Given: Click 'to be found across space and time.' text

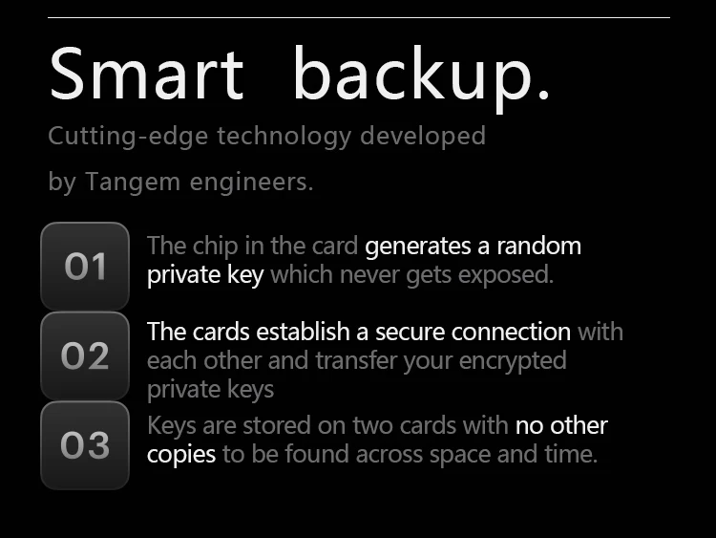Looking at the screenshot, I should [x=410, y=454].
